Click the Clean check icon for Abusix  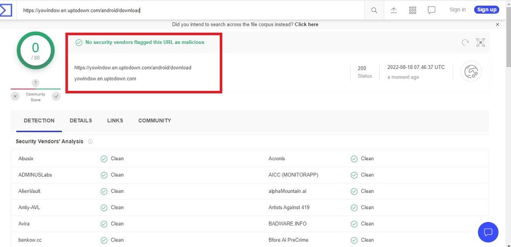coord(104,159)
